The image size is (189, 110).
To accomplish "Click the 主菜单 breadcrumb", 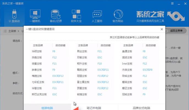I will coord(12,31).
